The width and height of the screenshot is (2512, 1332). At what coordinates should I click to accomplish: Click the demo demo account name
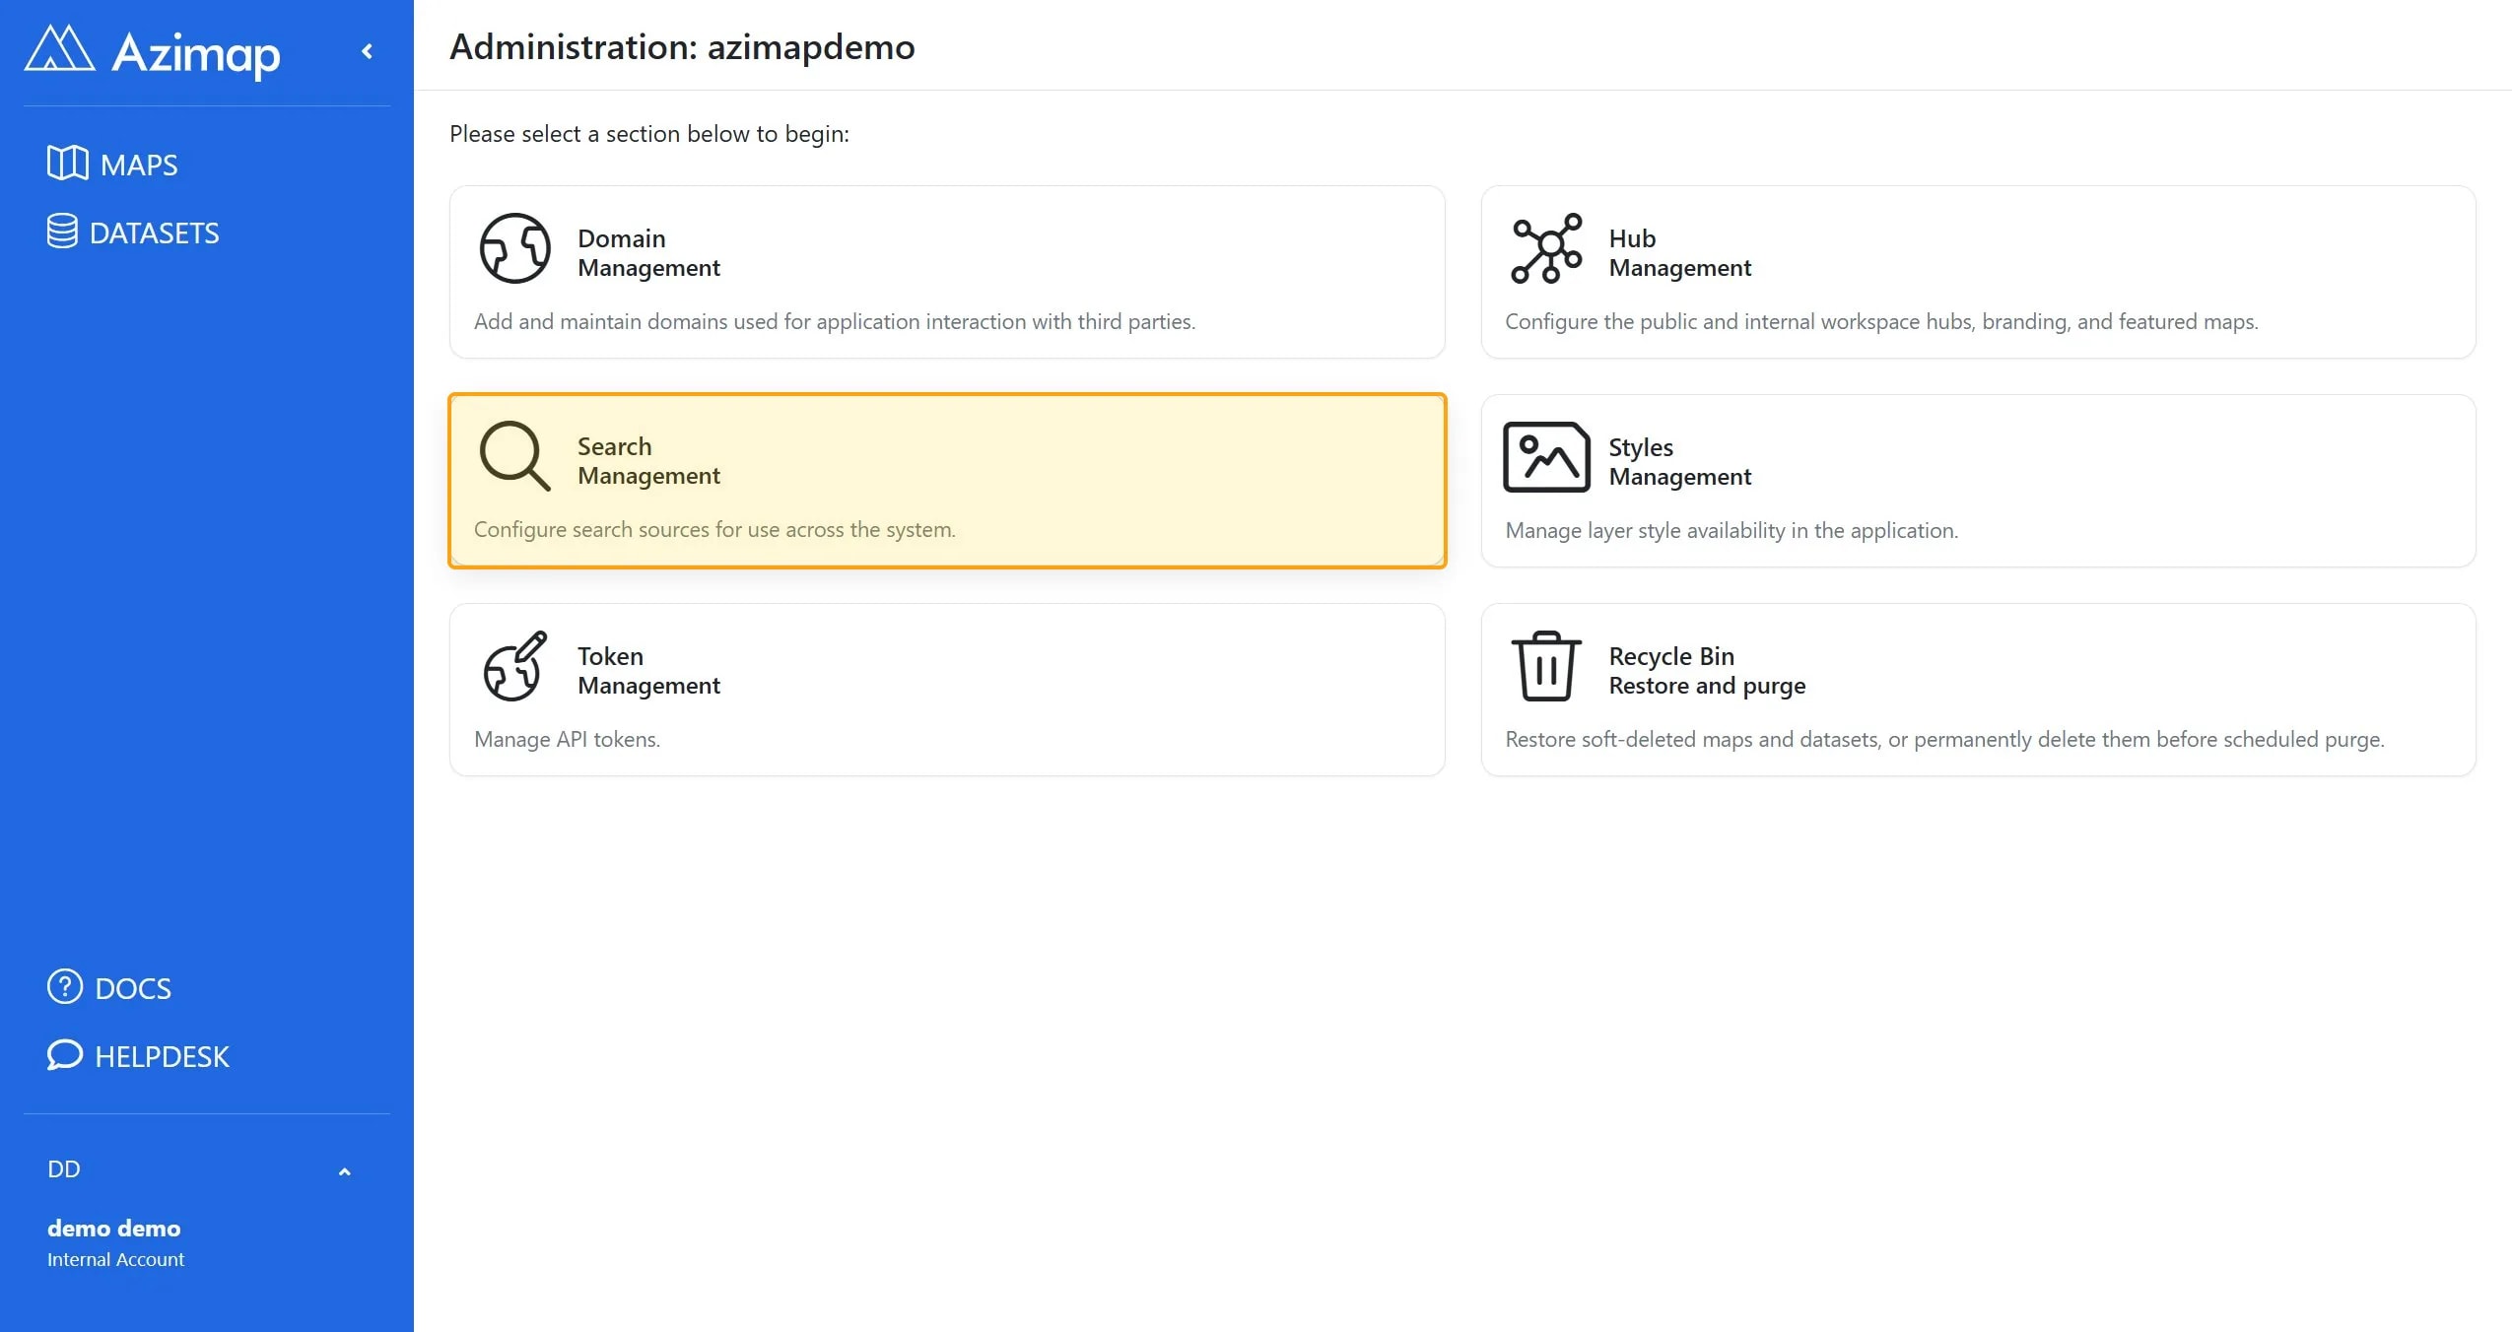(x=114, y=1228)
